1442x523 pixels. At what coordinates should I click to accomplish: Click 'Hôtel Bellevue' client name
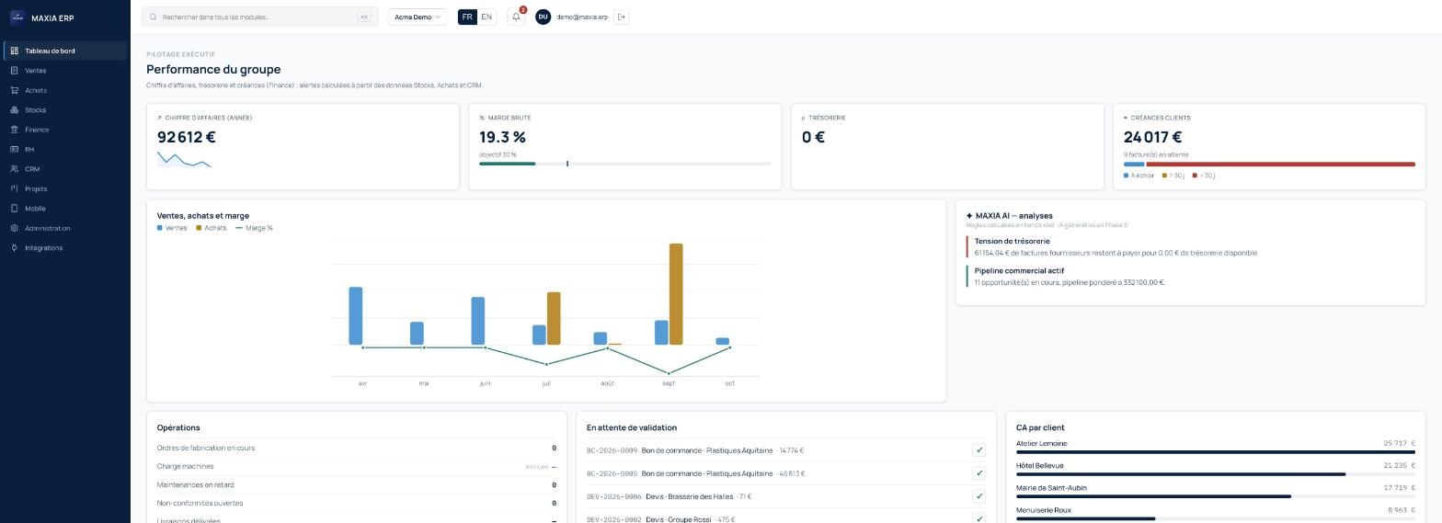tap(1039, 466)
